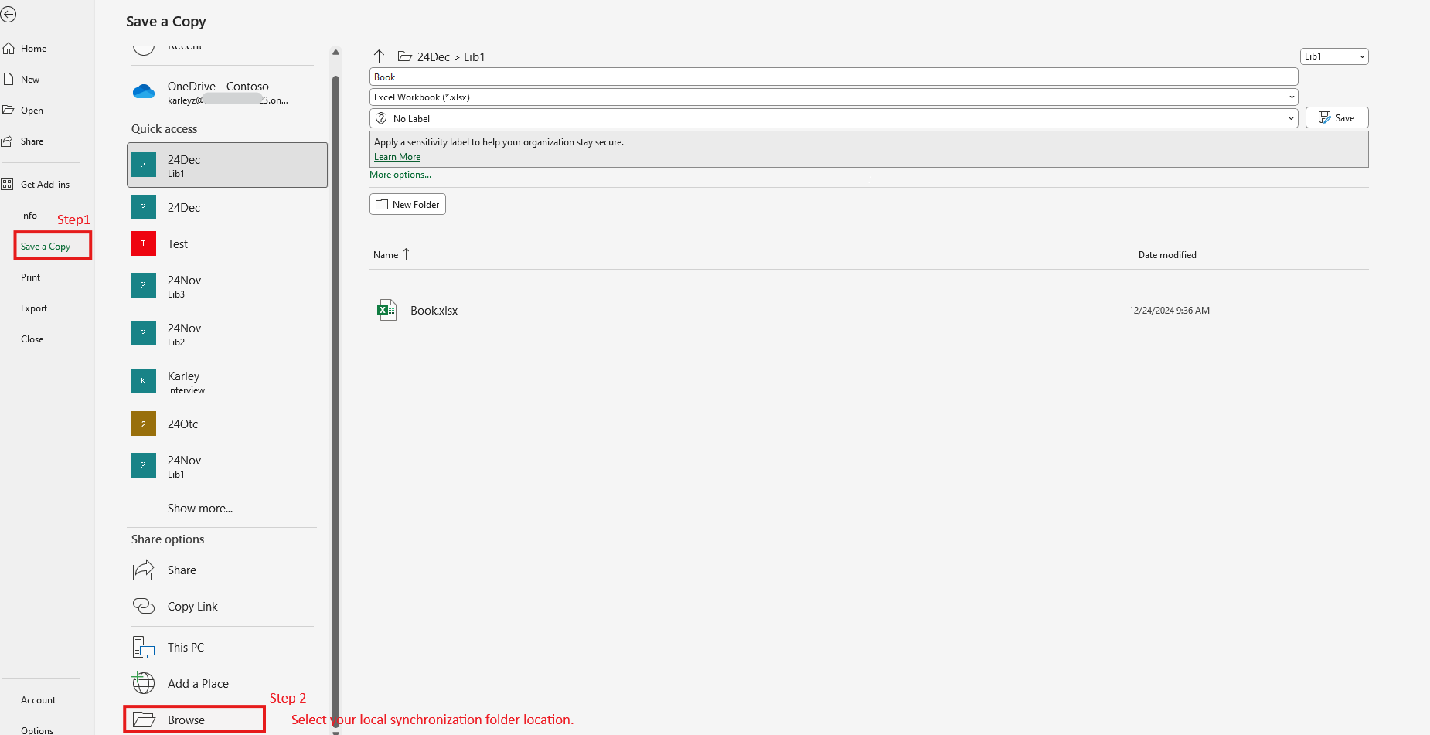This screenshot has height=735, width=1430.
Task: Click the Book.xlsx file name
Action: tap(434, 311)
